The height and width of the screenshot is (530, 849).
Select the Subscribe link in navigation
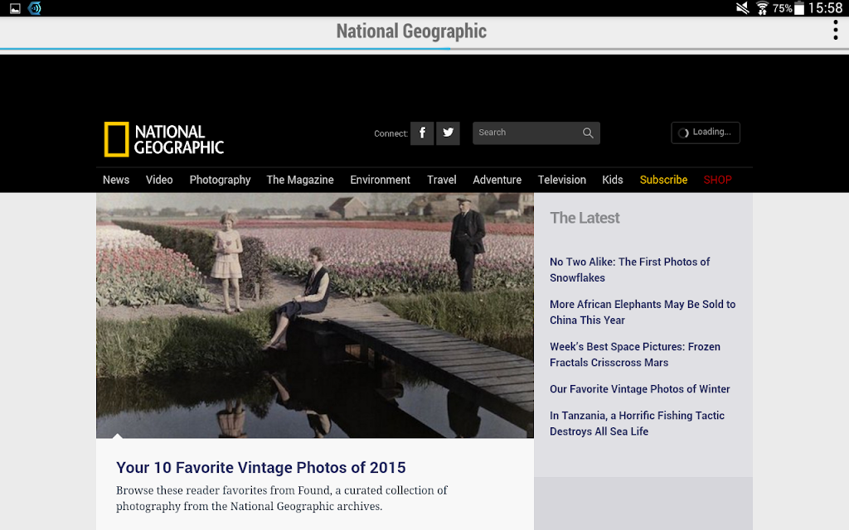663,180
